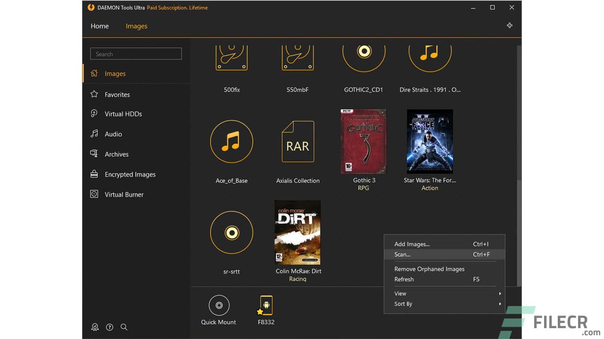Screen dimensions: 604x339
Task: Switch to the Home tab
Action: 100,26
